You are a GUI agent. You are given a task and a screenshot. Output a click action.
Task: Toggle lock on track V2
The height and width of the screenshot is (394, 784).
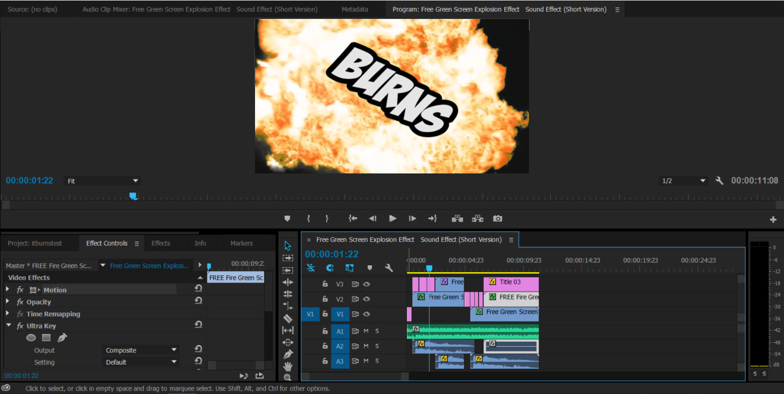[x=325, y=299]
